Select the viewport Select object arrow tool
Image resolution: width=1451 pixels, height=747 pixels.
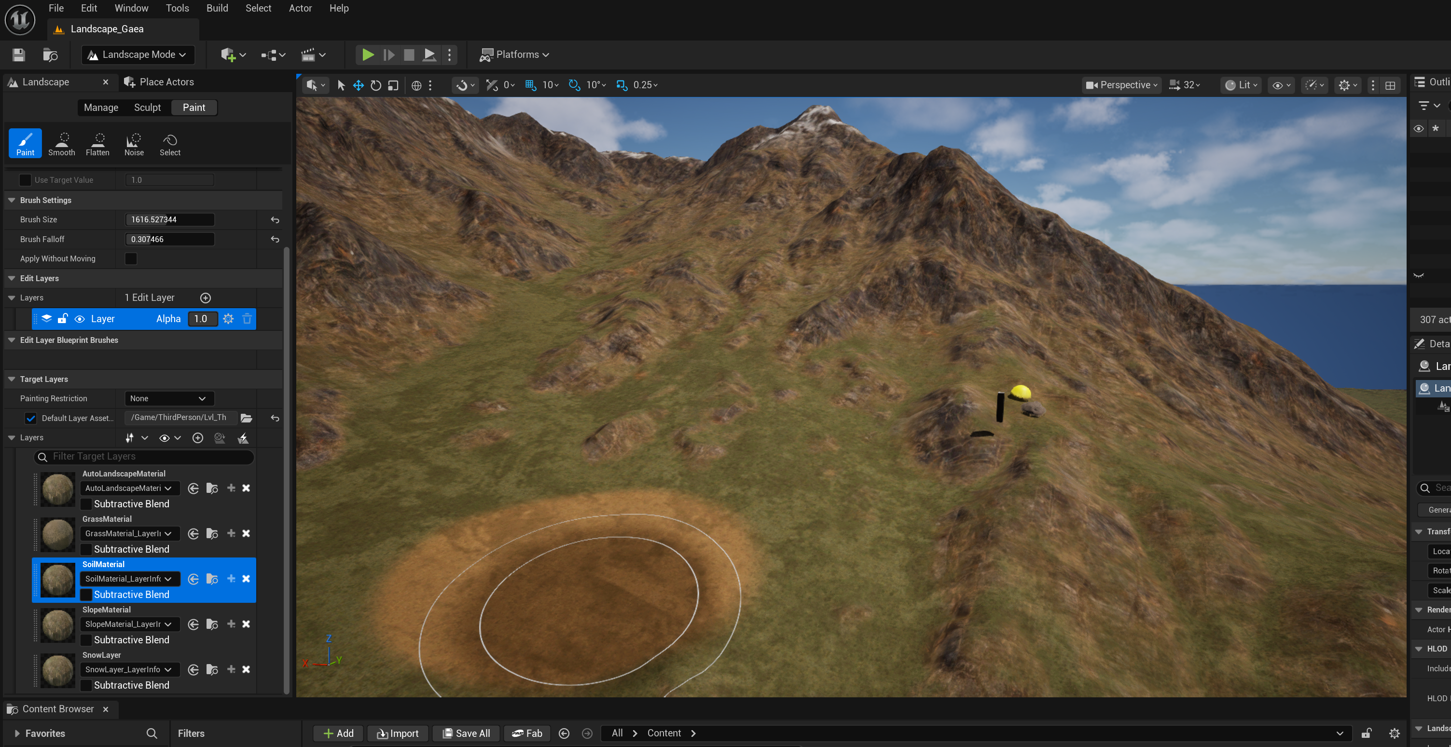click(x=341, y=85)
